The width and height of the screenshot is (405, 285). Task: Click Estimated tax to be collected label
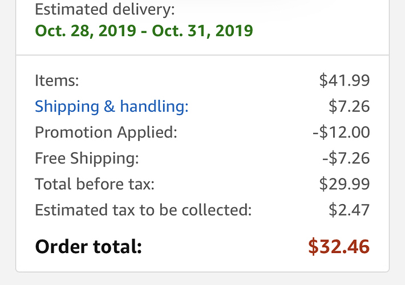pyautogui.click(x=143, y=210)
